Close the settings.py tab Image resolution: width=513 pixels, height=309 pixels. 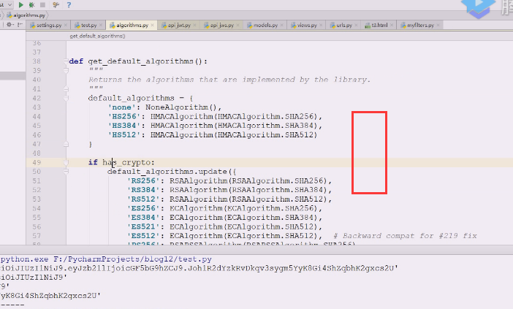pyautogui.click(x=66, y=25)
